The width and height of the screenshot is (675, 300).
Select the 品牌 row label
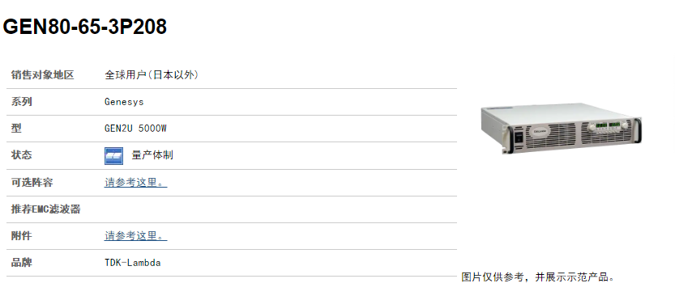tap(22, 262)
